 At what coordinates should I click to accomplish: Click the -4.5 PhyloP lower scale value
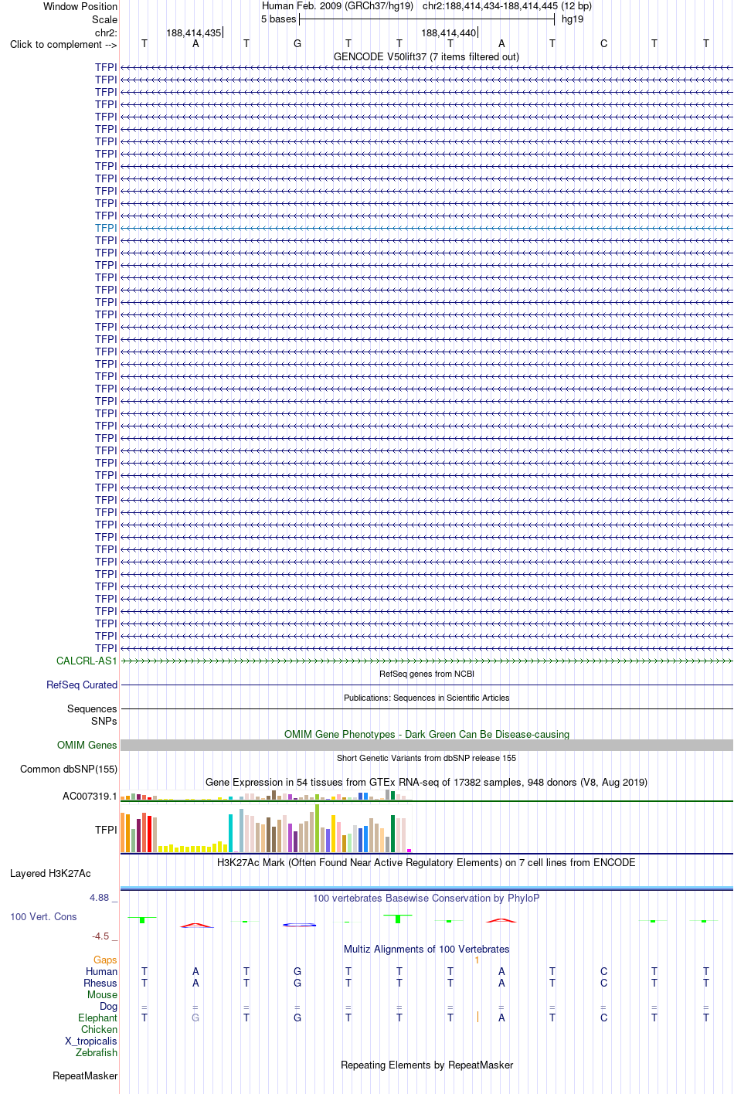coord(100,936)
